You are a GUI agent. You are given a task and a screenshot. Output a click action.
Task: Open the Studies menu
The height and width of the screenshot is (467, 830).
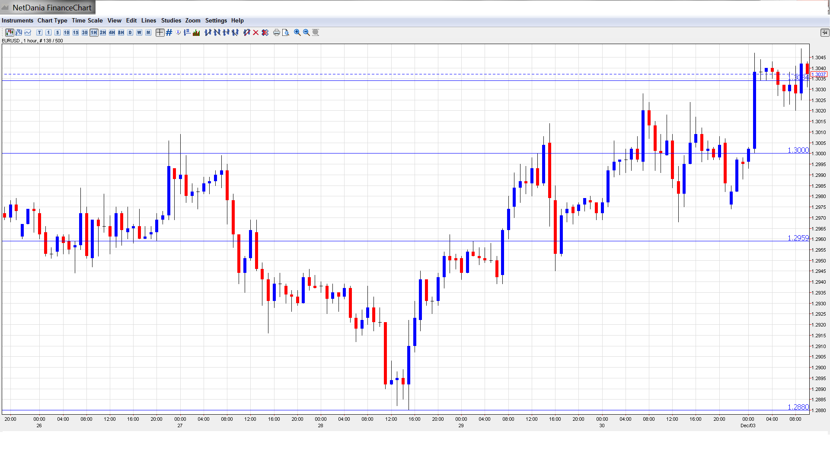(x=171, y=20)
